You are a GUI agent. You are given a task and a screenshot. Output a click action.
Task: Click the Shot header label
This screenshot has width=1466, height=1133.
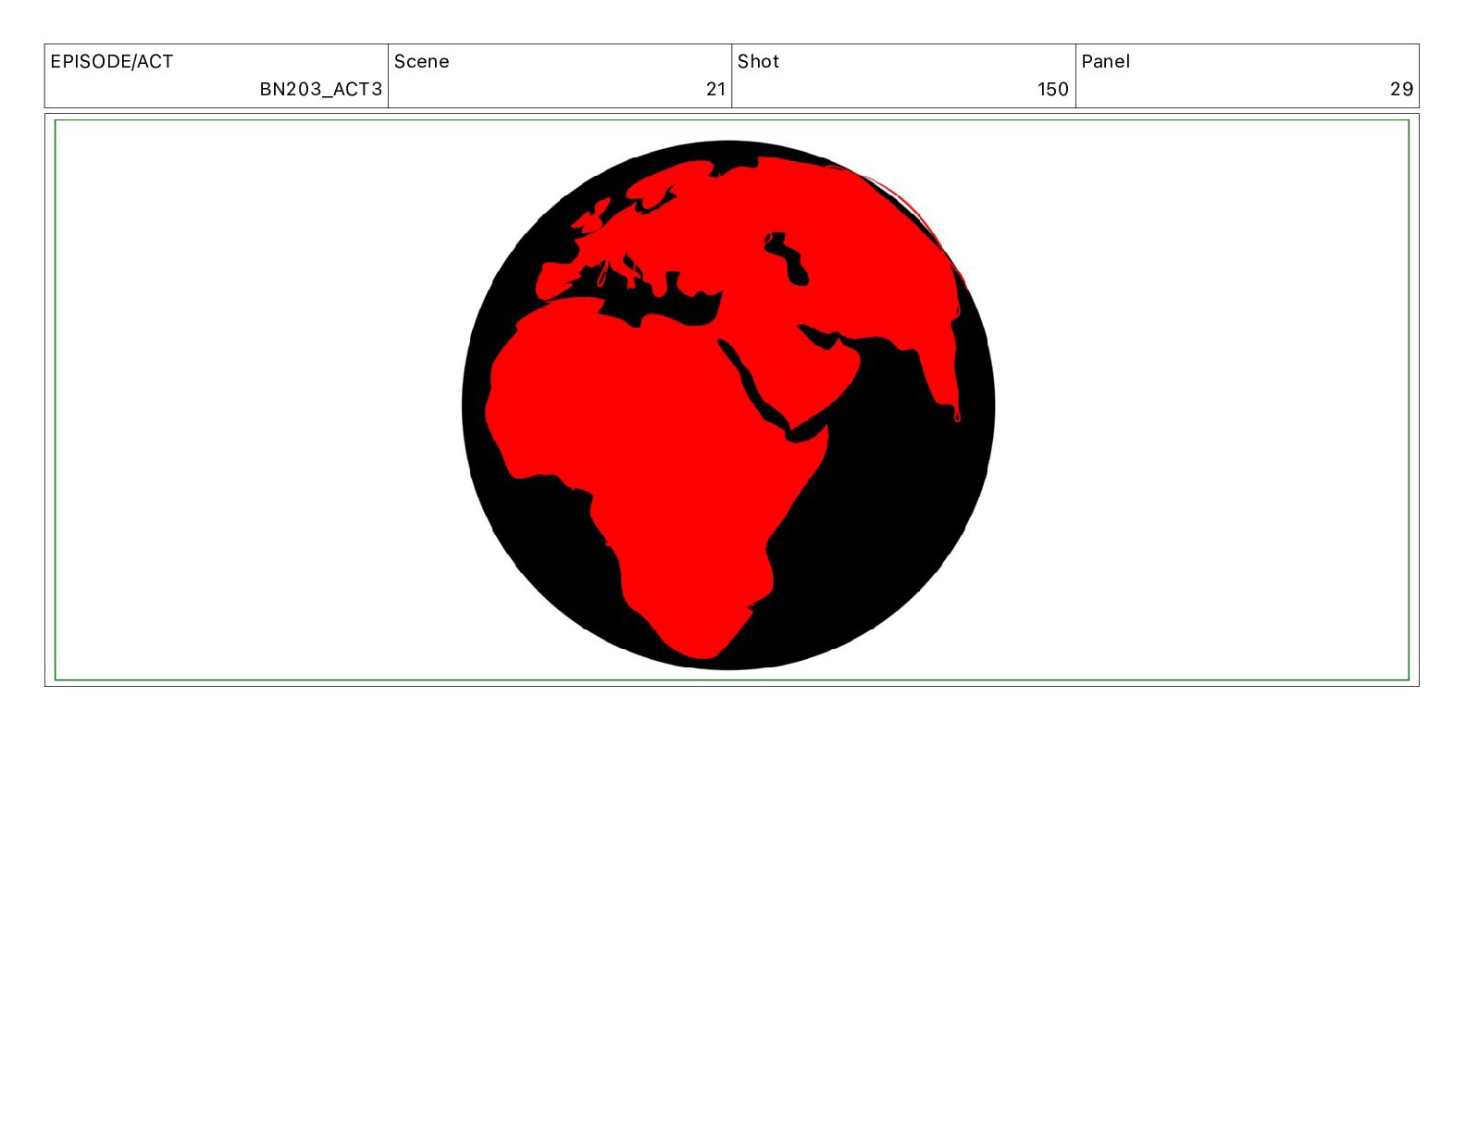point(758,62)
